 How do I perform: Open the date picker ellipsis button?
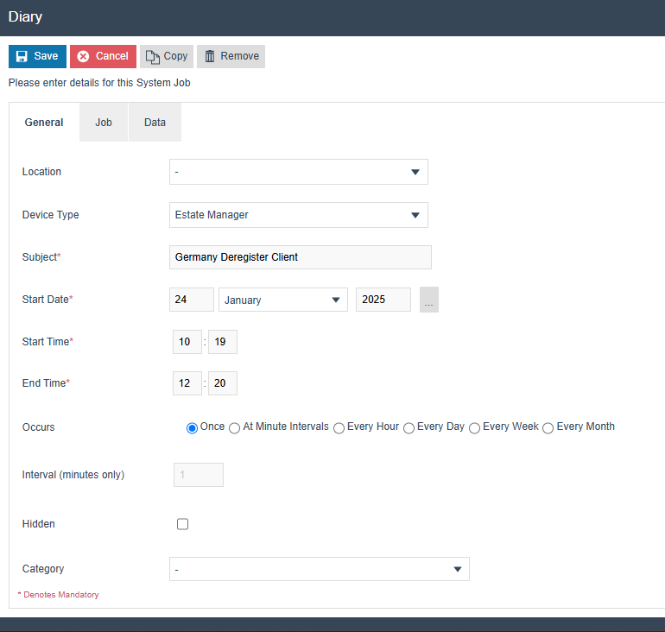[x=429, y=300]
